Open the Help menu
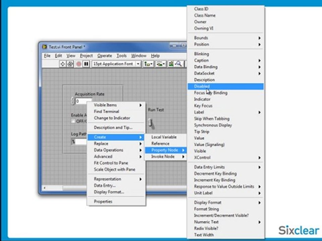This screenshot has width=322, height=241. point(155,56)
